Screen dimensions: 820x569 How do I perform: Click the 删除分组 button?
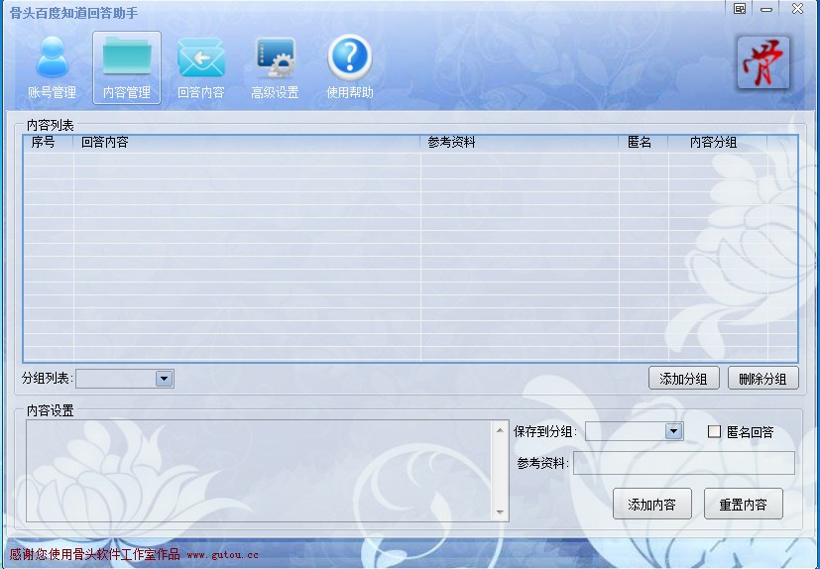(763, 378)
